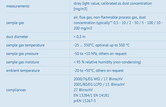The image size is (166, 107).
Task: Click the 'ambient temperature' label
Action: pyautogui.click(x=23, y=70)
